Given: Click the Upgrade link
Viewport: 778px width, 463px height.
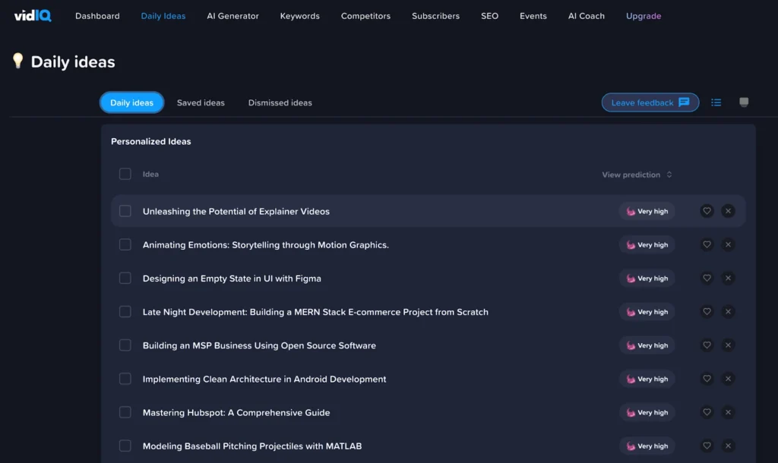Looking at the screenshot, I should [643, 16].
